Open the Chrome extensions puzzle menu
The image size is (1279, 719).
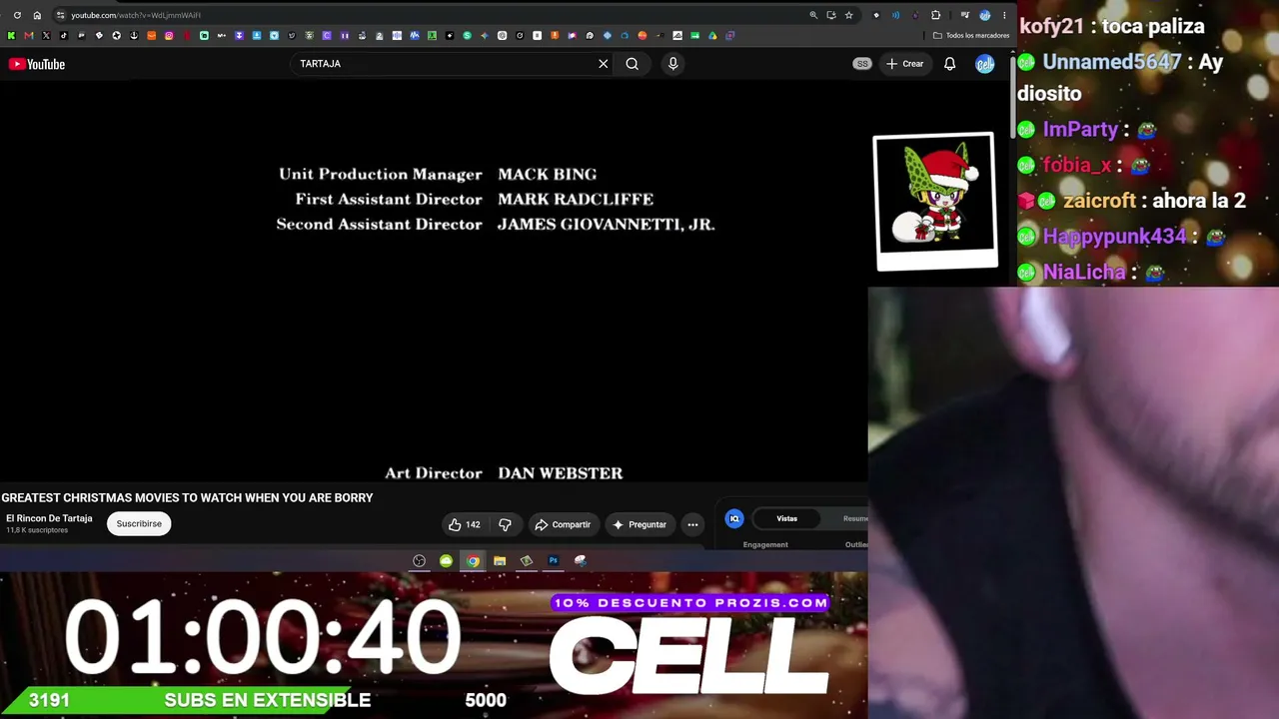[935, 15]
